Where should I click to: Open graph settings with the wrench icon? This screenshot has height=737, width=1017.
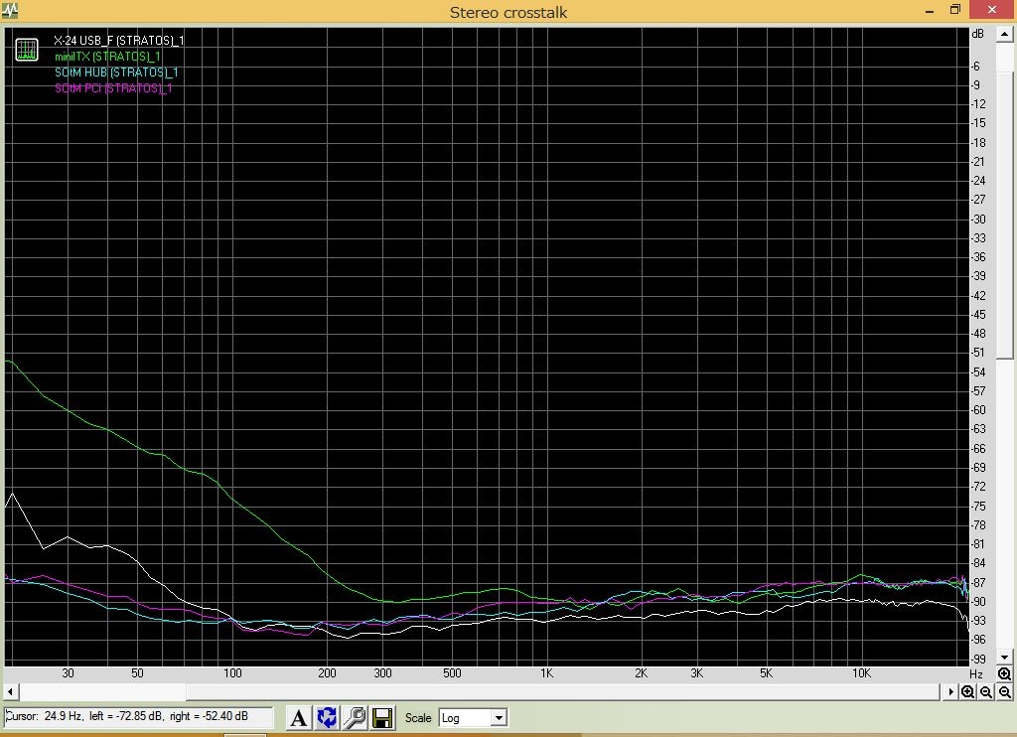tap(355, 717)
